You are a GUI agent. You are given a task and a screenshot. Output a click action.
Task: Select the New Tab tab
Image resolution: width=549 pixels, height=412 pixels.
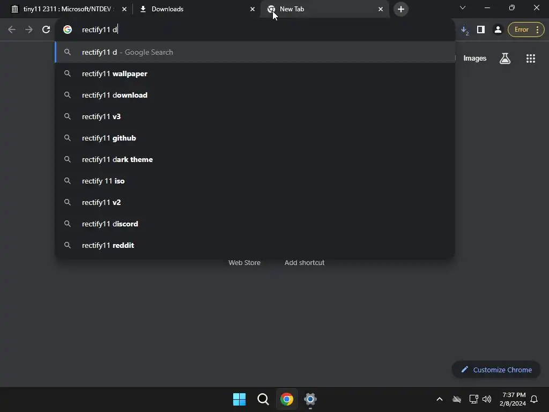[x=324, y=9]
